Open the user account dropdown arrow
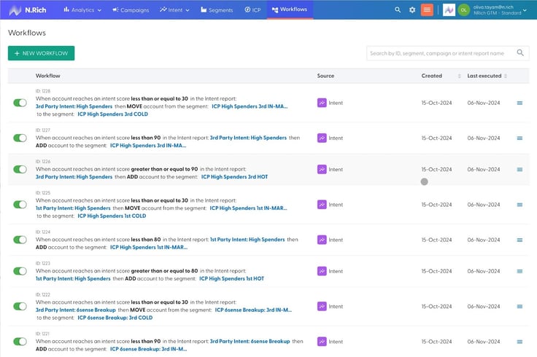 tap(525, 10)
